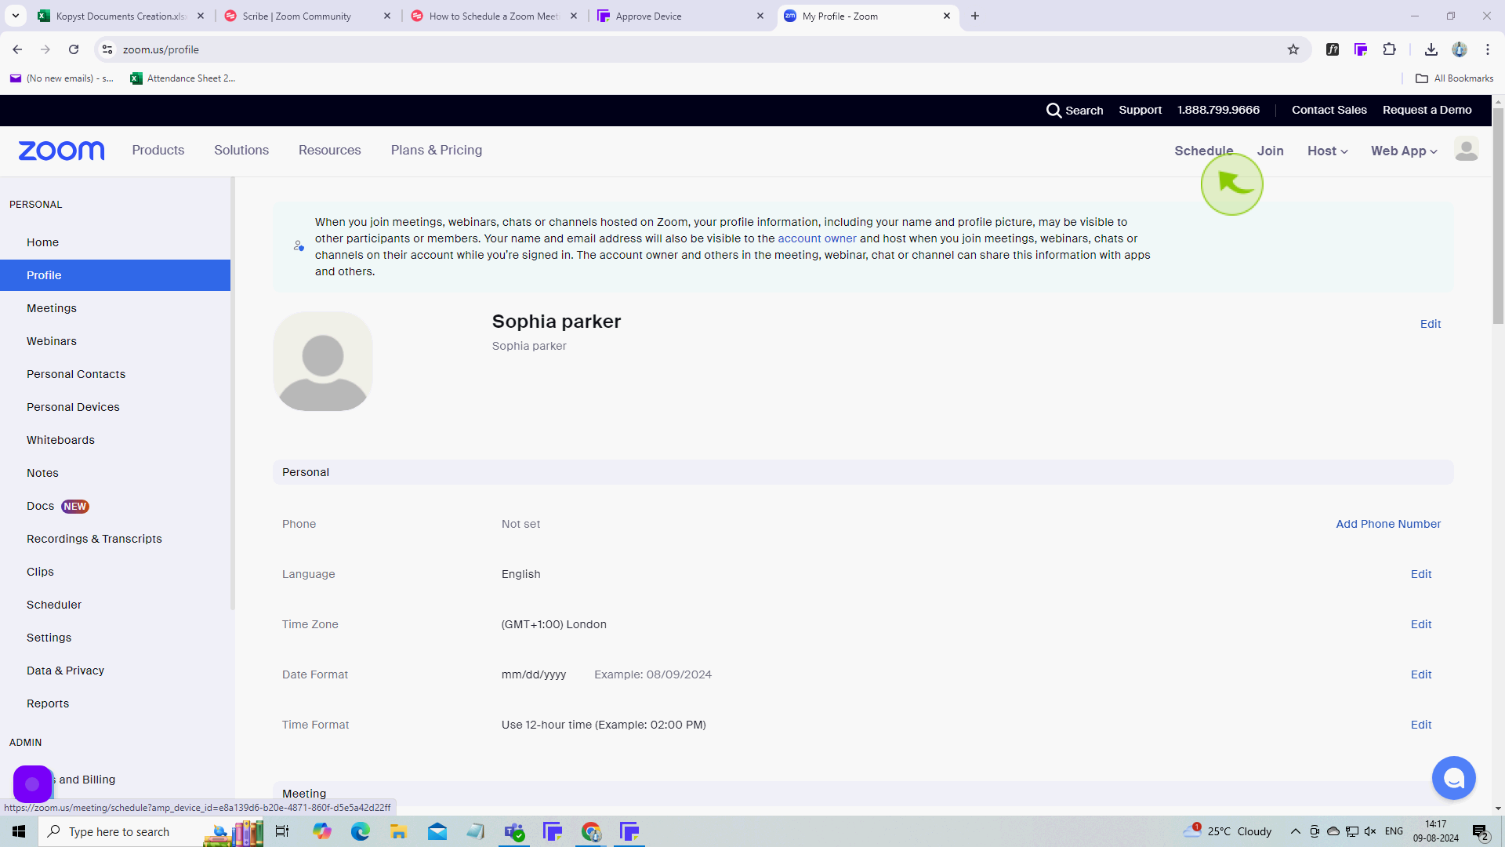Open Whiteboards in sidebar

tap(115, 440)
